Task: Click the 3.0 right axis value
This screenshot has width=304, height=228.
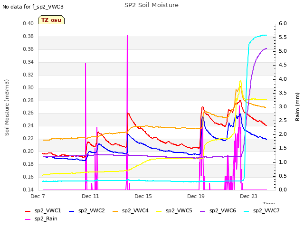Action: pyautogui.click(x=283, y=106)
